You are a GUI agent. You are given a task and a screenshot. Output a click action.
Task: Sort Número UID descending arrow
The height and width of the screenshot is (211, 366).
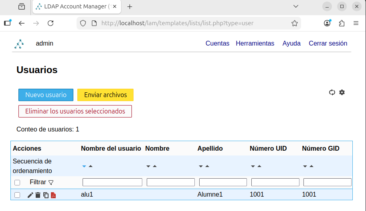click(253, 166)
